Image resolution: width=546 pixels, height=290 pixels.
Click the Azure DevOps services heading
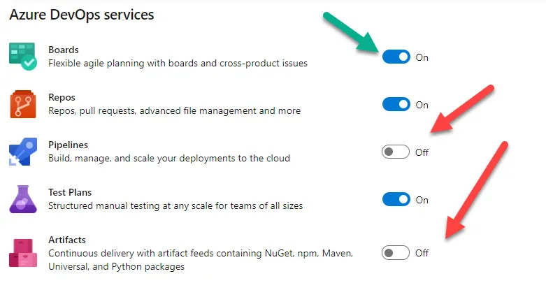click(82, 13)
